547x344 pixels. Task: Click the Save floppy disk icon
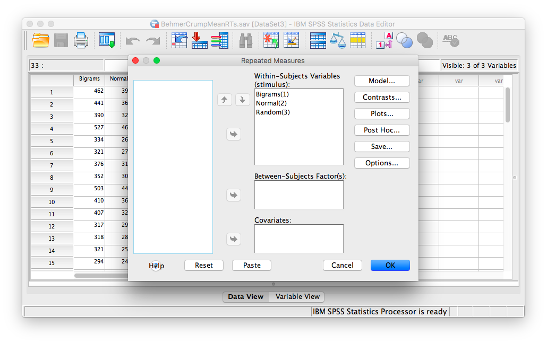coord(61,40)
